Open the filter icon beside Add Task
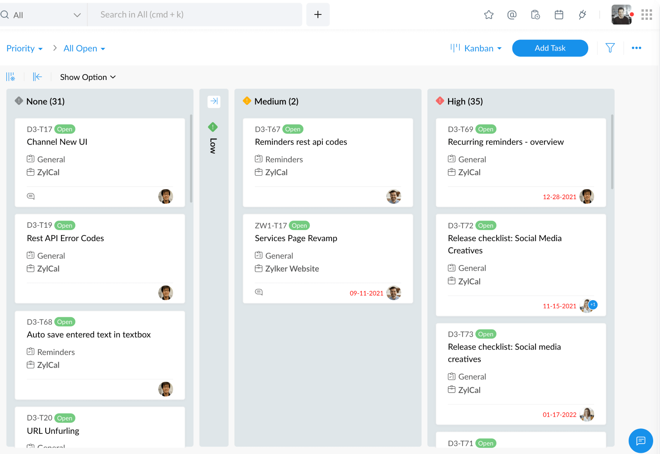Screen dimensions: 660x454 coord(610,48)
